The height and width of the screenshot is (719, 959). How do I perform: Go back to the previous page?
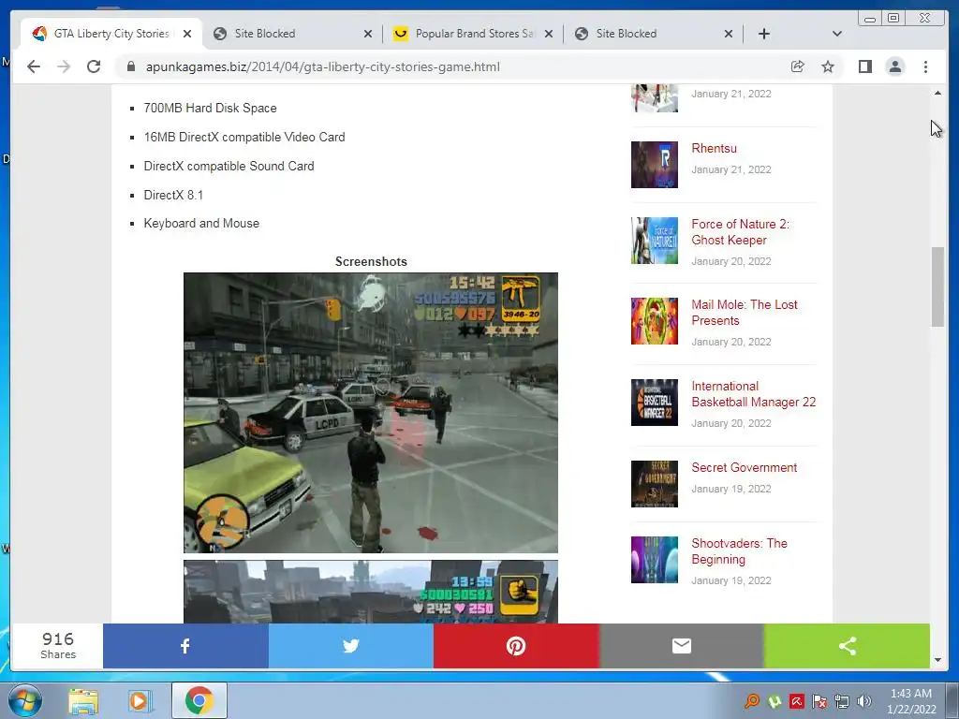[34, 66]
